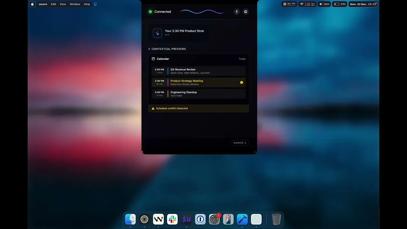Image resolution: width=407 pixels, height=229 pixels.
Task: Click the Connected status text
Action: tap(162, 12)
